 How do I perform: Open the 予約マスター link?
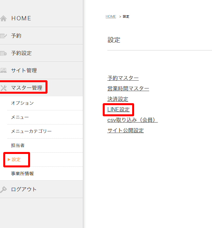[123, 78]
